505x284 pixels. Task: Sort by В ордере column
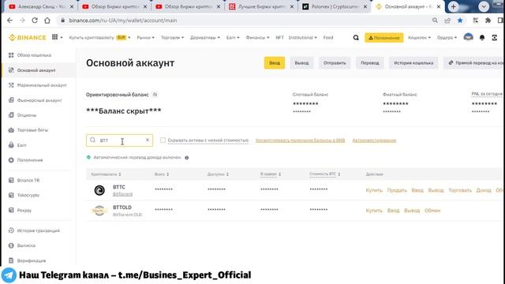point(271,174)
